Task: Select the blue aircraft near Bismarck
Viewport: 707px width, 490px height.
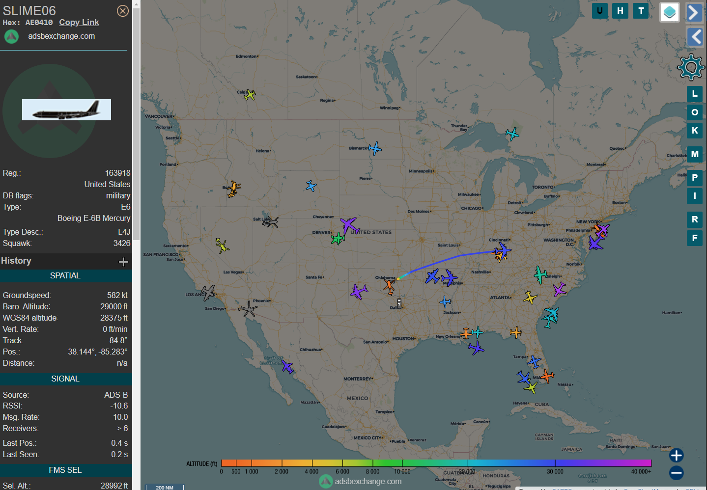Action: click(x=375, y=148)
